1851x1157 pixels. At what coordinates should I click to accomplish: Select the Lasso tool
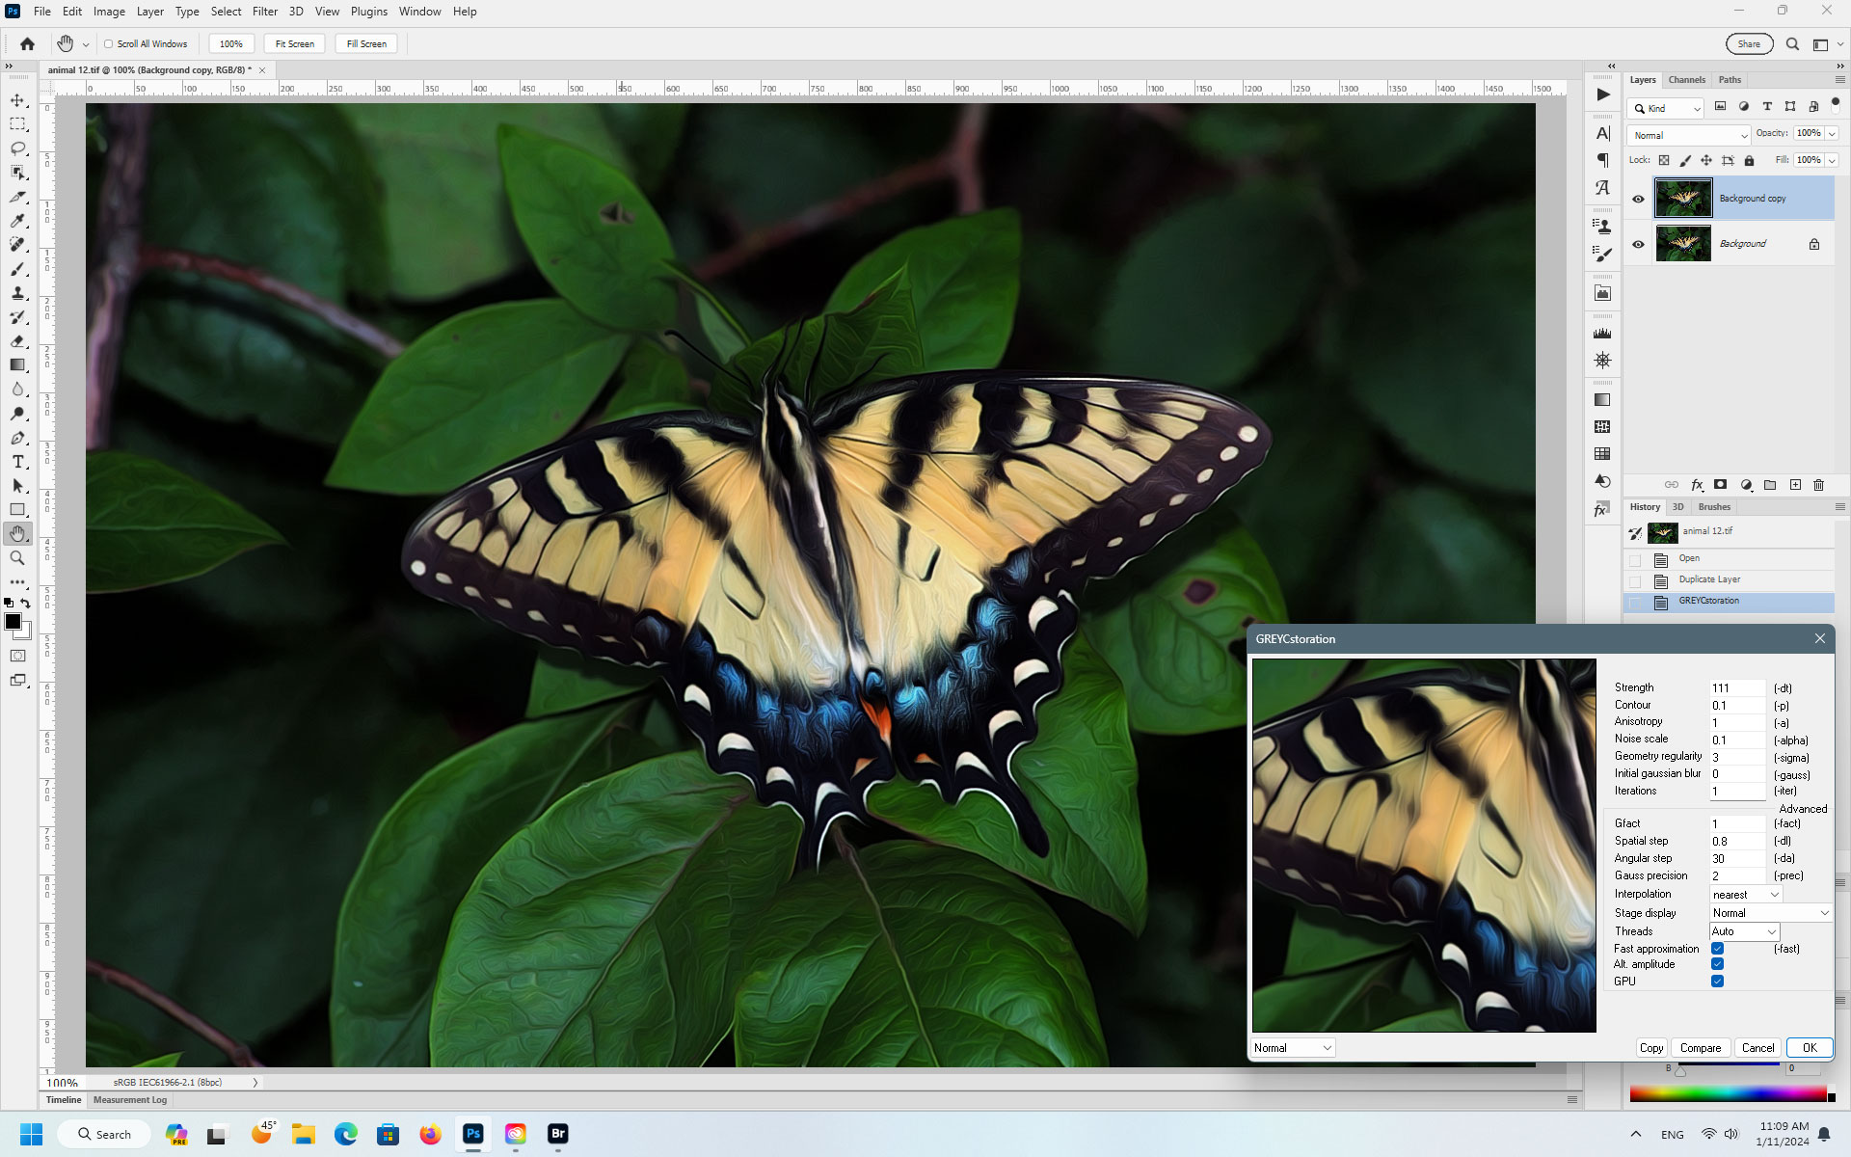[17, 148]
